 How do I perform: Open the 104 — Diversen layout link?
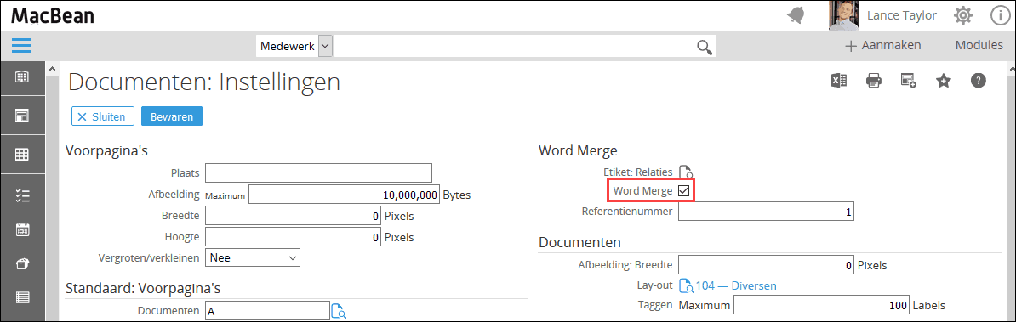[735, 285]
